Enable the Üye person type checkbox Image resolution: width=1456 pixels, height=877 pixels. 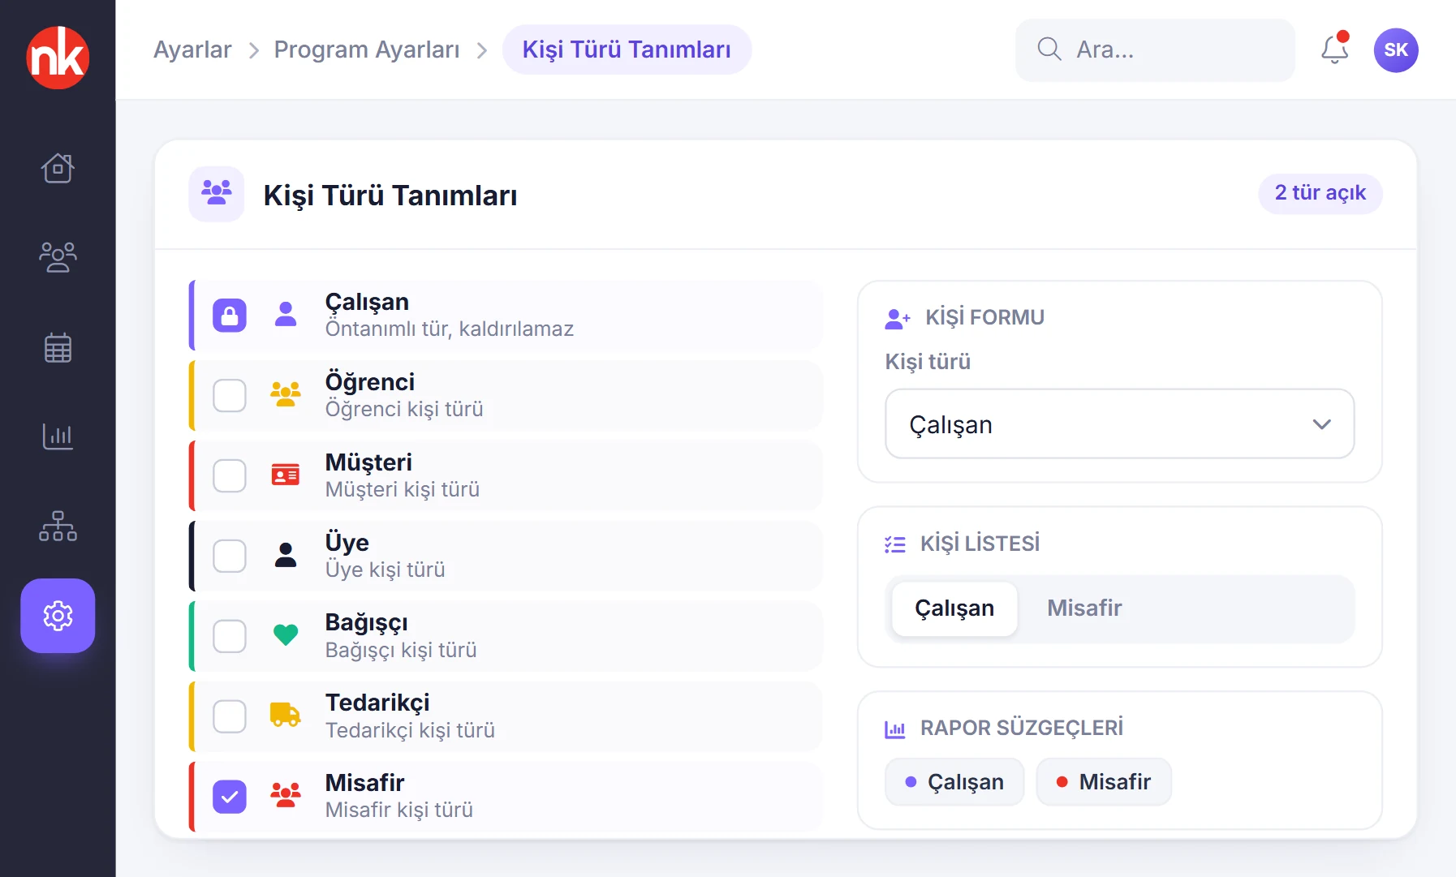(x=230, y=556)
